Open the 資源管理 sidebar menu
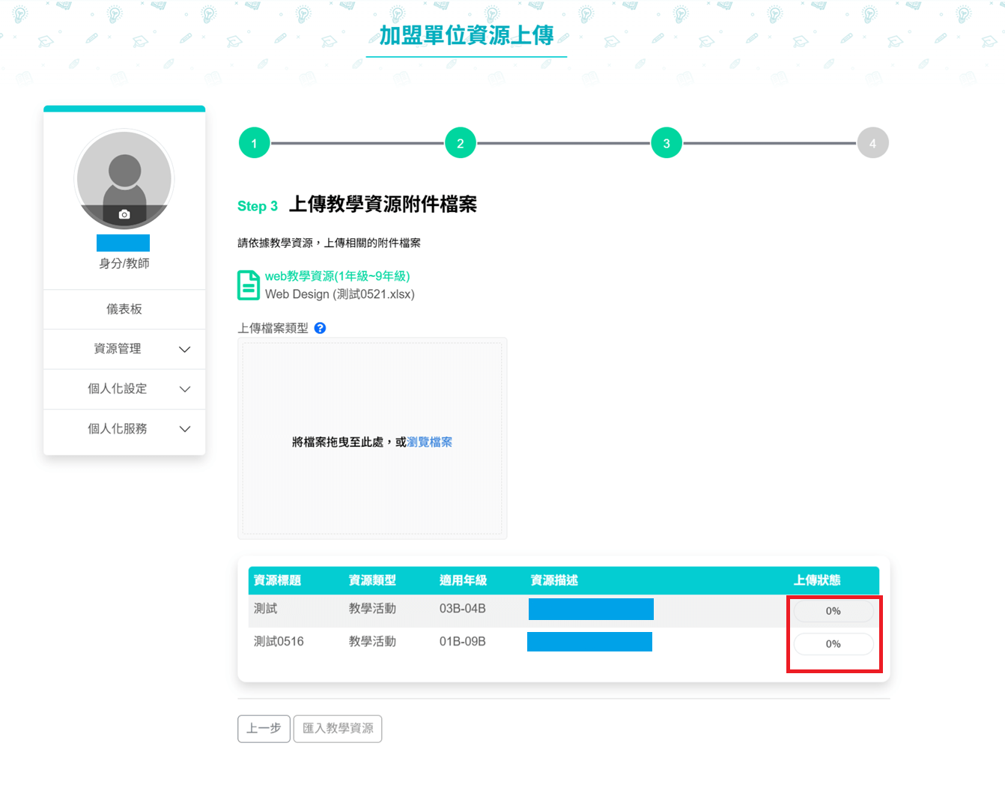Image resolution: width=1005 pixels, height=793 pixels. [x=124, y=349]
